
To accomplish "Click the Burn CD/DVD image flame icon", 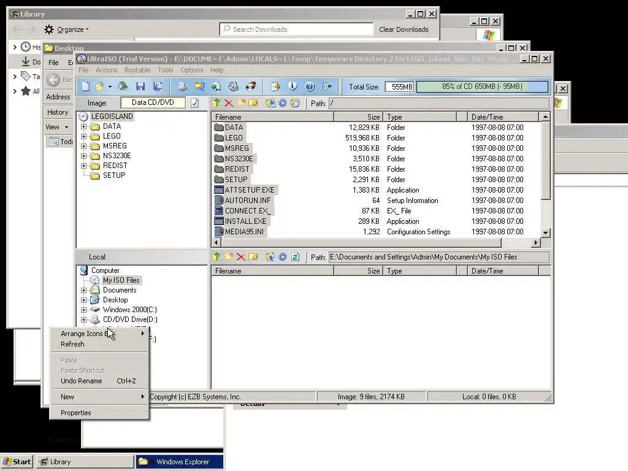I will pyautogui.click(x=251, y=86).
